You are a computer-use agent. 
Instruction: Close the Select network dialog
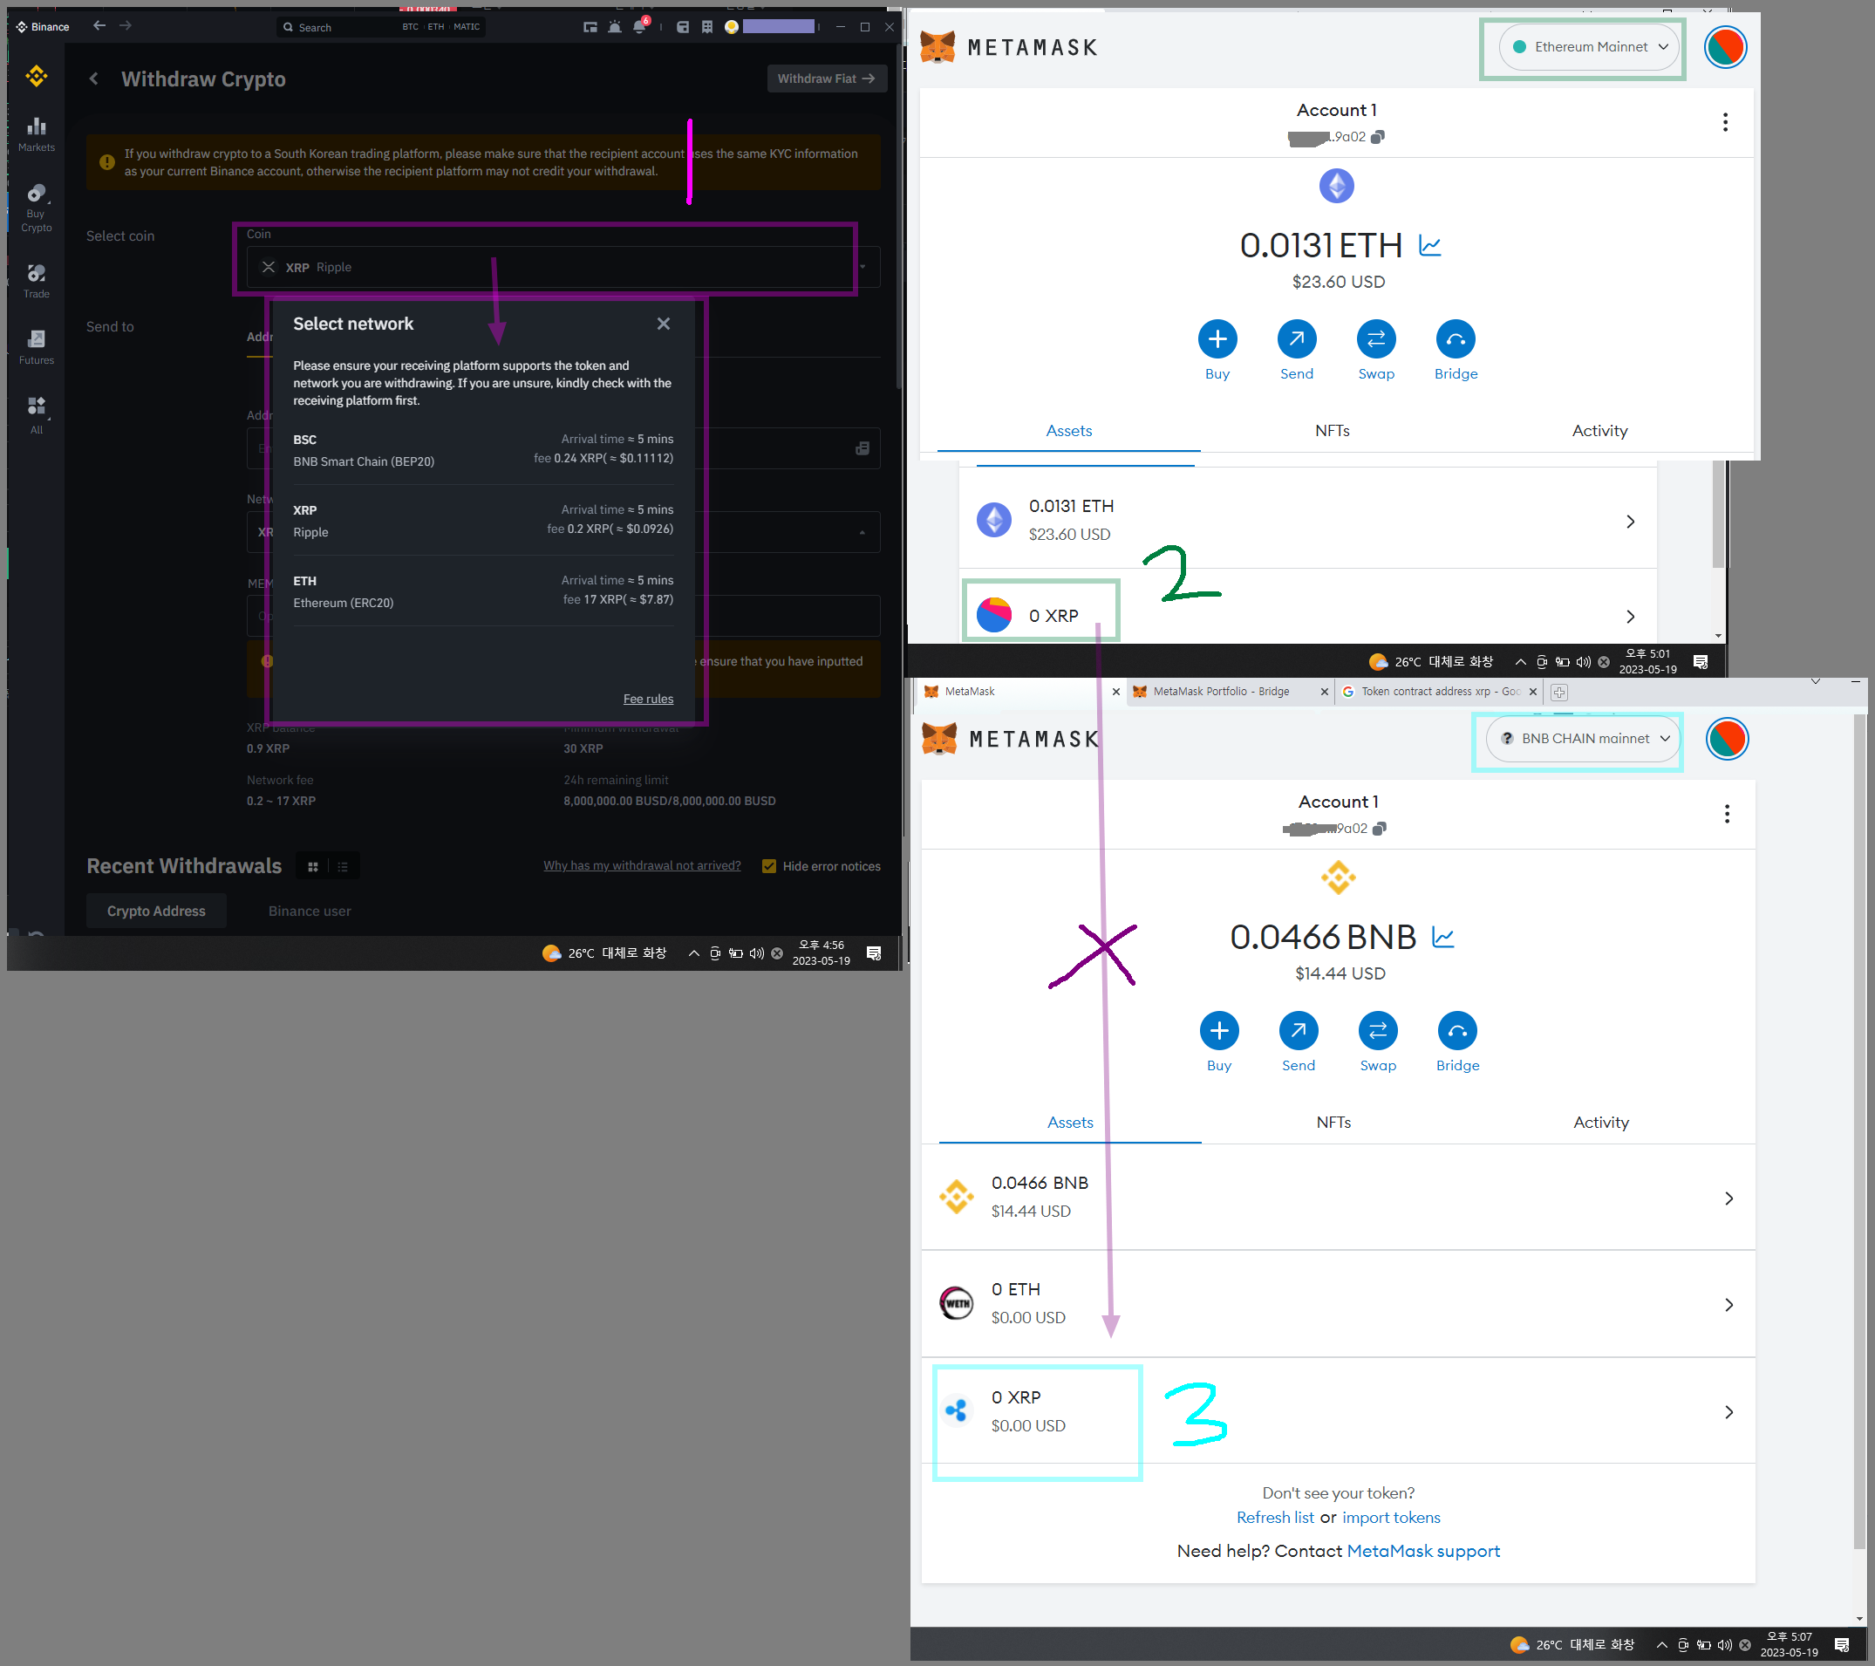coord(663,324)
